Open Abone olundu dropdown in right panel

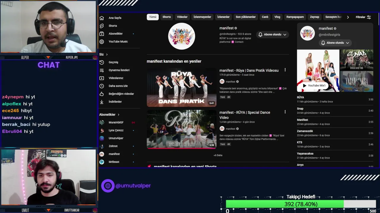(x=335, y=43)
